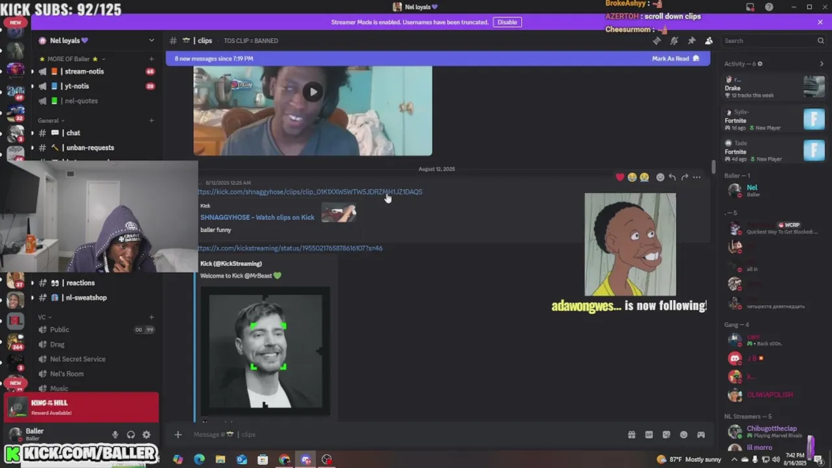Open the x.com kickstreaming status link
The width and height of the screenshot is (832, 468).
point(290,248)
